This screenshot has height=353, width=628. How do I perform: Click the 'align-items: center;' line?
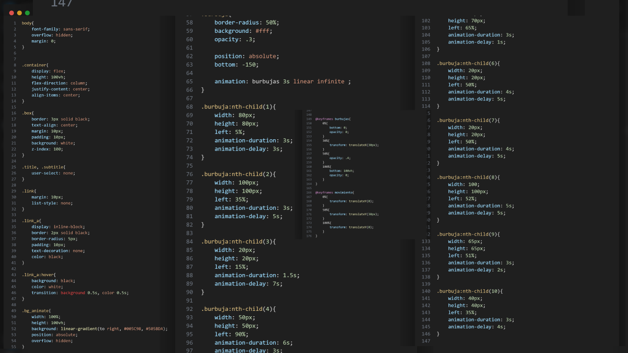55,95
